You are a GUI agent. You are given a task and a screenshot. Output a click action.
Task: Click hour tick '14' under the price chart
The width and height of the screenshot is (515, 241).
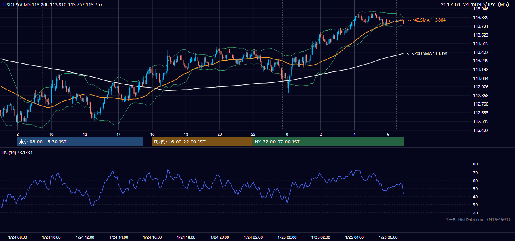point(118,134)
